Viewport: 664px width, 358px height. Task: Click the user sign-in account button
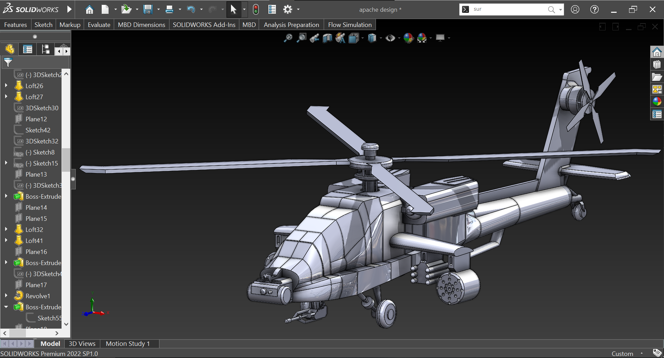coord(575,9)
